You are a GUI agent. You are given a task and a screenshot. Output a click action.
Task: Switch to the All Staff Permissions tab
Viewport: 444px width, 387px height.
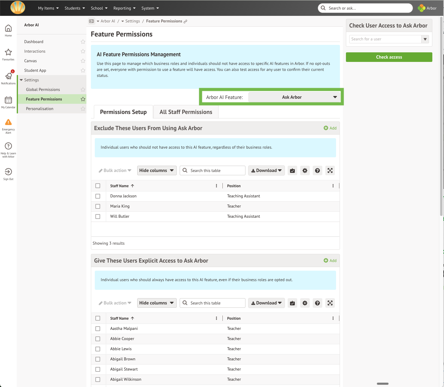(186, 112)
